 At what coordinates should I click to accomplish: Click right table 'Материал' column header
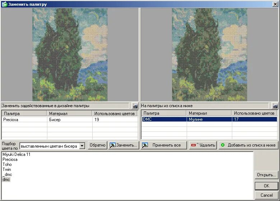tap(209, 113)
